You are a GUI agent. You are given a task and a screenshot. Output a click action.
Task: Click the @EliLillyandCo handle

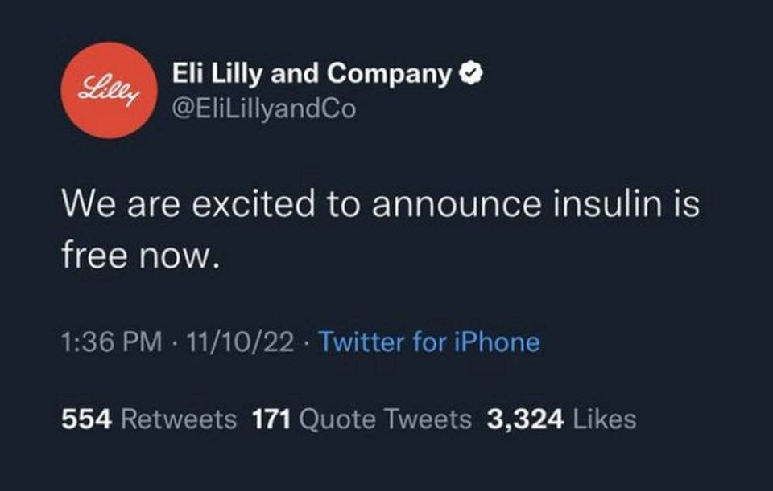coord(264,107)
